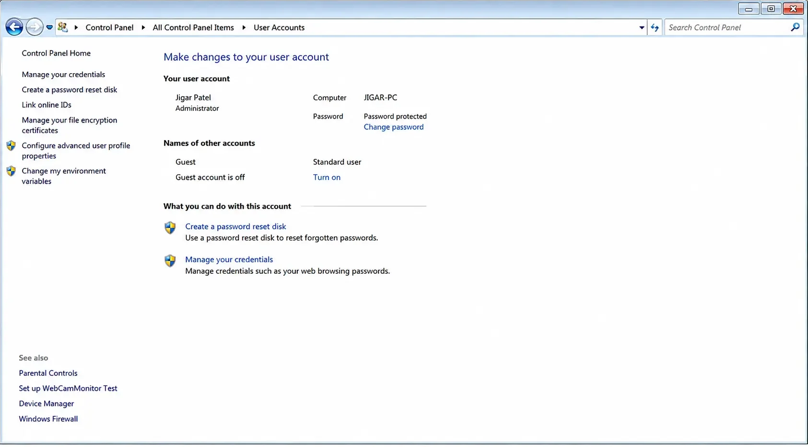Click the Password protected text
The width and height of the screenshot is (808, 447).
pyautogui.click(x=395, y=116)
